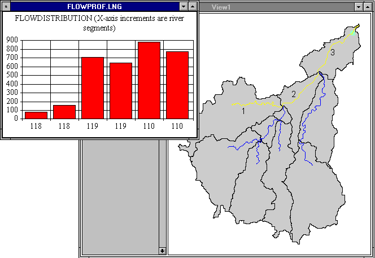The height and width of the screenshot is (258, 375).
Task: Pick the last red bar labeled 110
Action: click(177, 85)
